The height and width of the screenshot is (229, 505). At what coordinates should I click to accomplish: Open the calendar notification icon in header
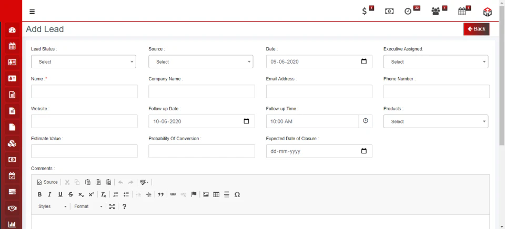coord(462,12)
